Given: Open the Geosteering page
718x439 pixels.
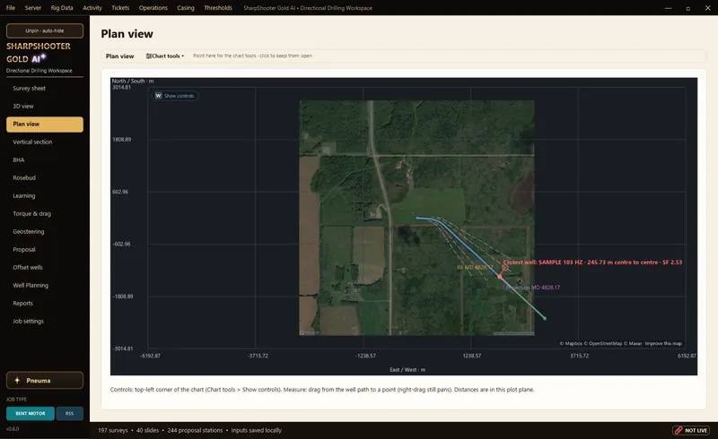Looking at the screenshot, I should [45, 231].
